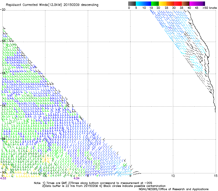
Task: Click the gray 0-5 knots color swatch
Action: [132, 4]
